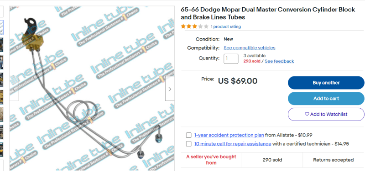
Task: Open the 1 product rating link
Action: (226, 27)
